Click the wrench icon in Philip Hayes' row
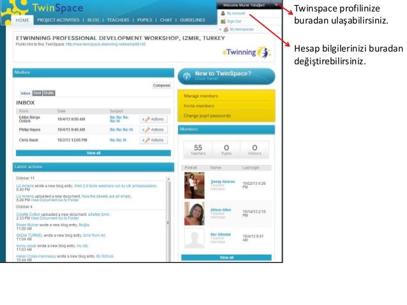Screen dimensions: 407x305 pos(147,129)
